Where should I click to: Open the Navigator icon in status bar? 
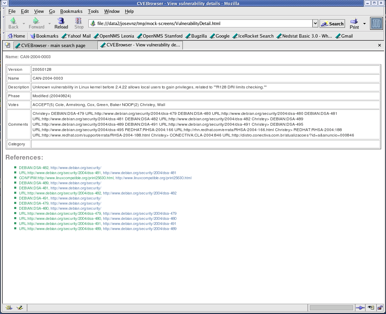click(x=9, y=308)
